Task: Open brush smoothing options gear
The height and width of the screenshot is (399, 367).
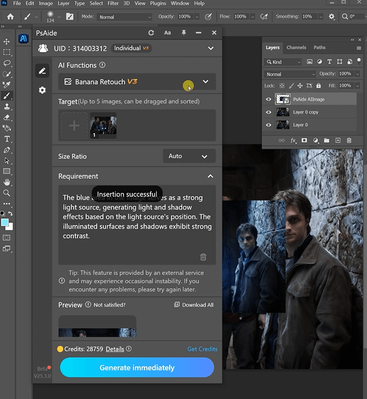Action: tap(331, 16)
